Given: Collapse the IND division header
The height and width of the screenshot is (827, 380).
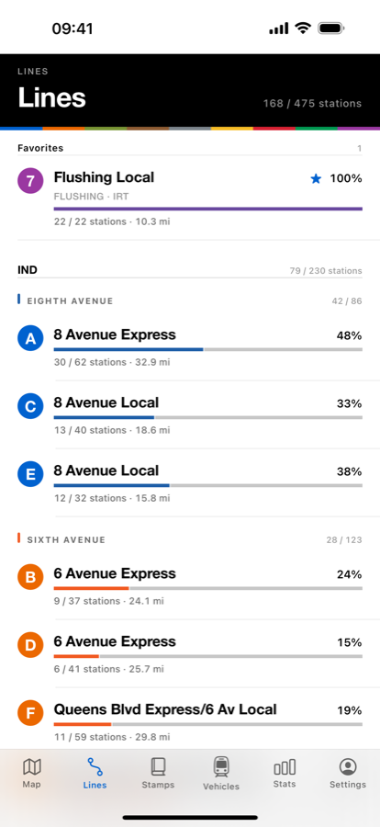Looking at the screenshot, I should (190, 270).
